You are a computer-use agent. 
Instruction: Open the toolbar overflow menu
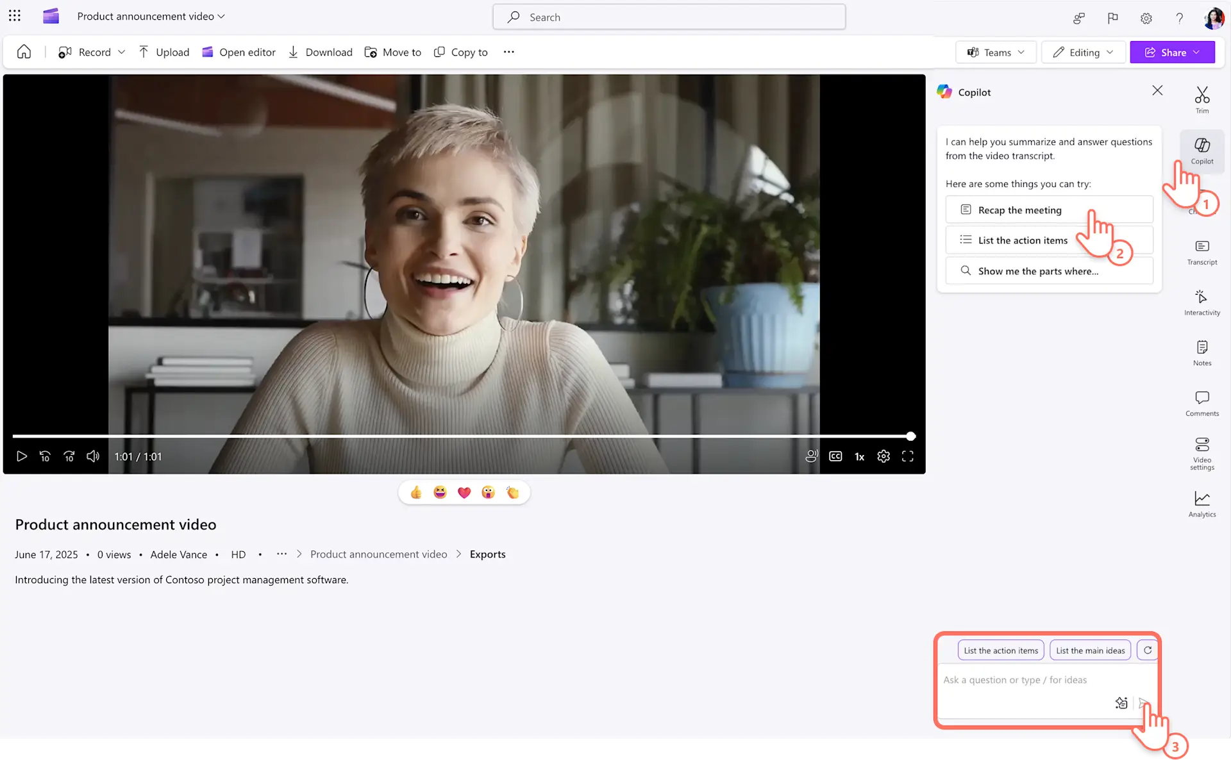pos(508,52)
